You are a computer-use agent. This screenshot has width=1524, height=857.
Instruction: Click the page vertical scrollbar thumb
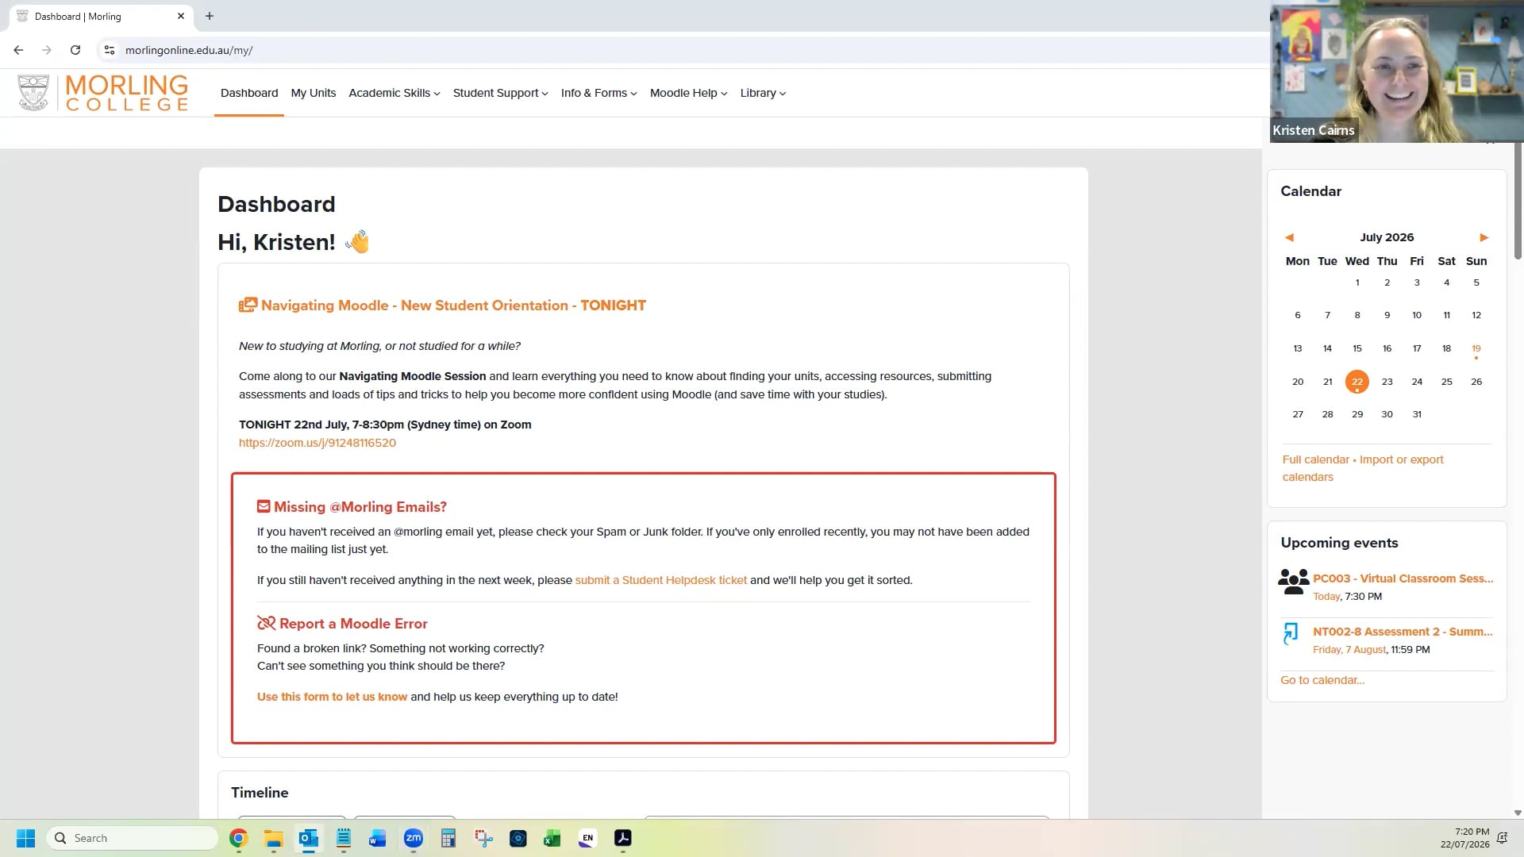(x=1518, y=202)
